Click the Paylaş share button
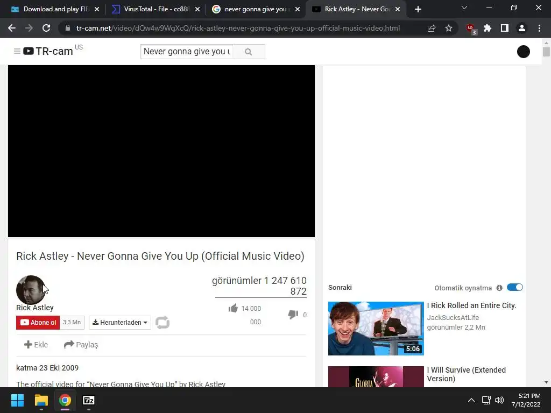 [x=81, y=345]
